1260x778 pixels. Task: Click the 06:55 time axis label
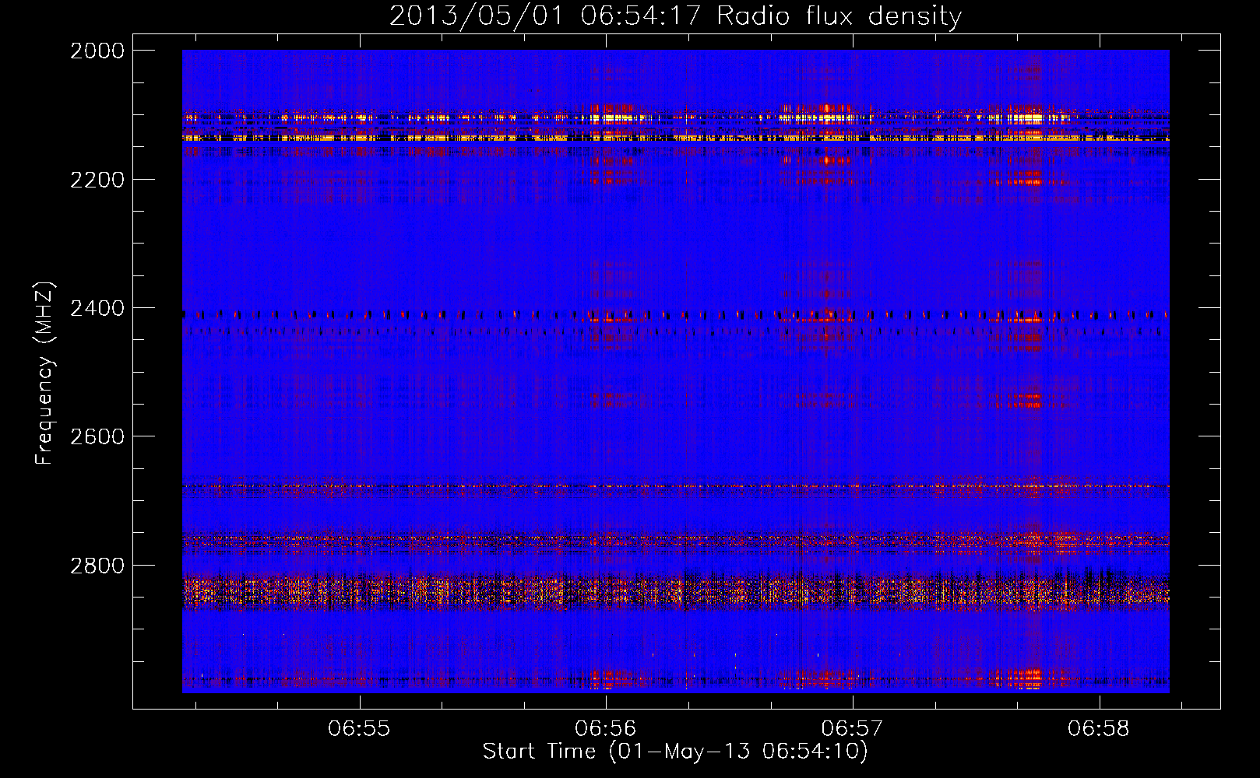(x=359, y=728)
